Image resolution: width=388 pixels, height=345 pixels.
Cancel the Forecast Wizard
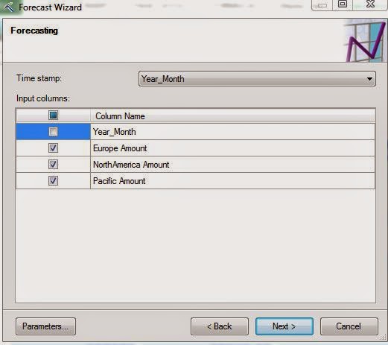(349, 326)
